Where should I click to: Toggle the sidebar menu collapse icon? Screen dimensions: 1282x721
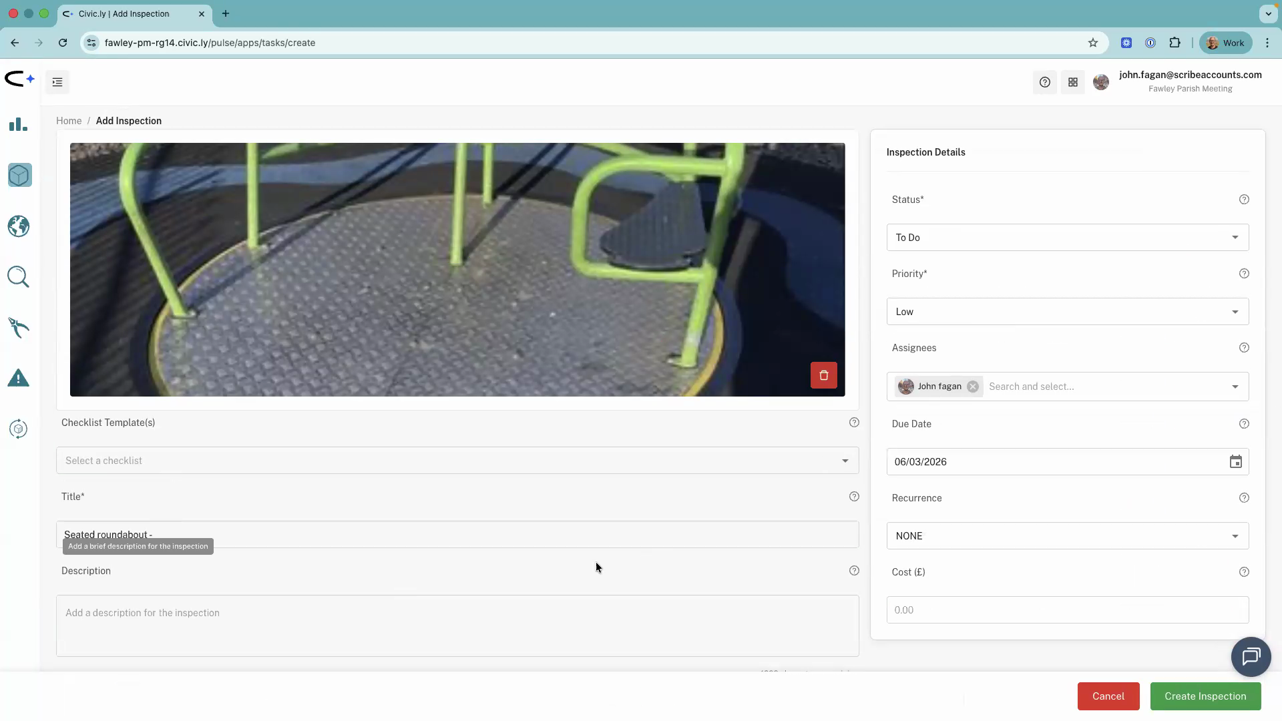(57, 82)
